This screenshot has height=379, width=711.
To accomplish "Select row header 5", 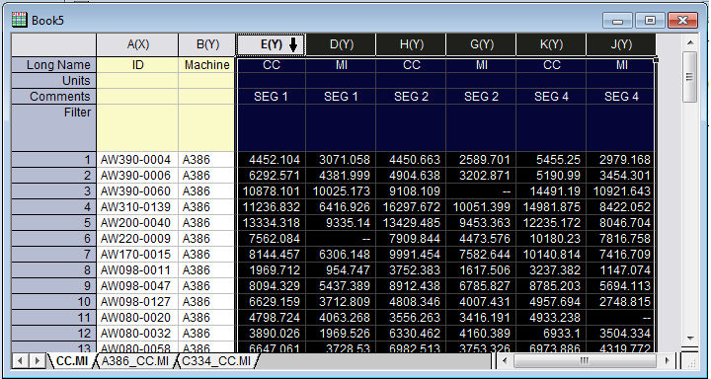I will (x=53, y=223).
